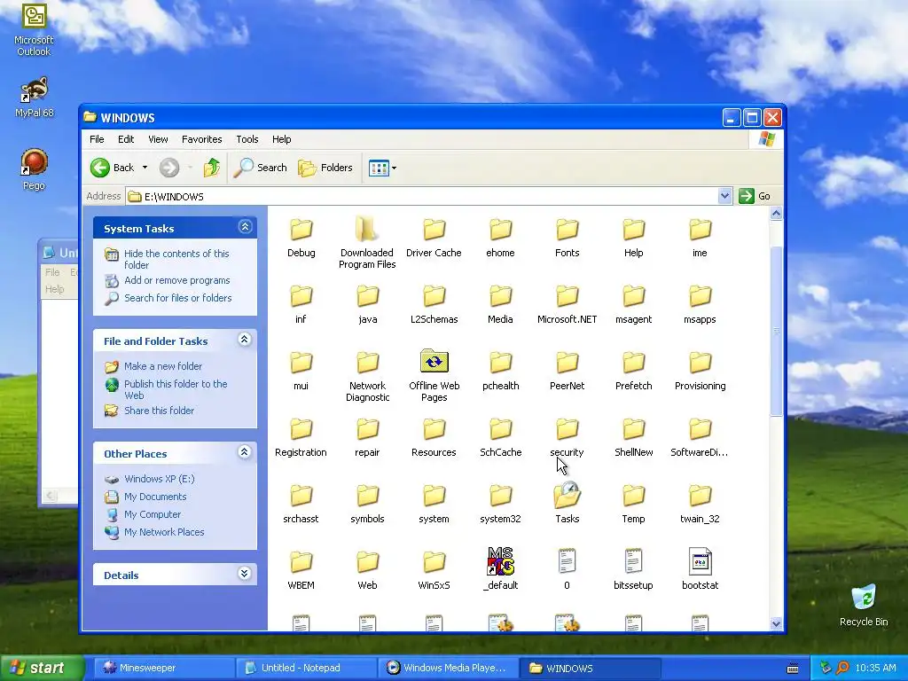
Task: Collapse the File and Folder Tasks panel
Action: (245, 340)
